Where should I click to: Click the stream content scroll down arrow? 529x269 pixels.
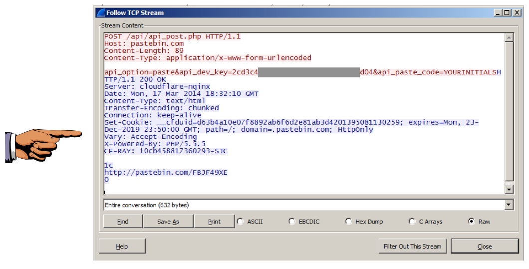click(x=509, y=190)
